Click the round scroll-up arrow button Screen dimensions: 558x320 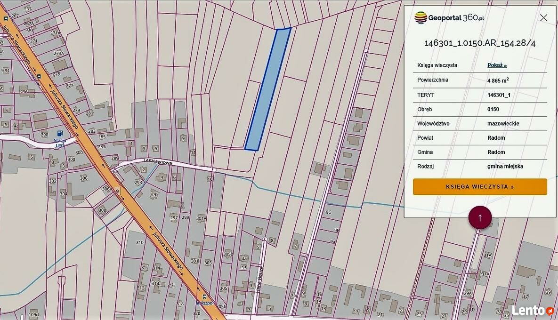coord(480,217)
